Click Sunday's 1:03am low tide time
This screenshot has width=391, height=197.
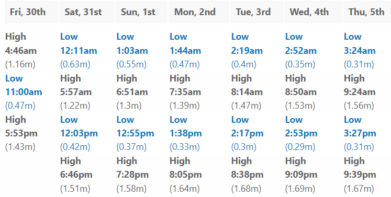click(x=132, y=51)
